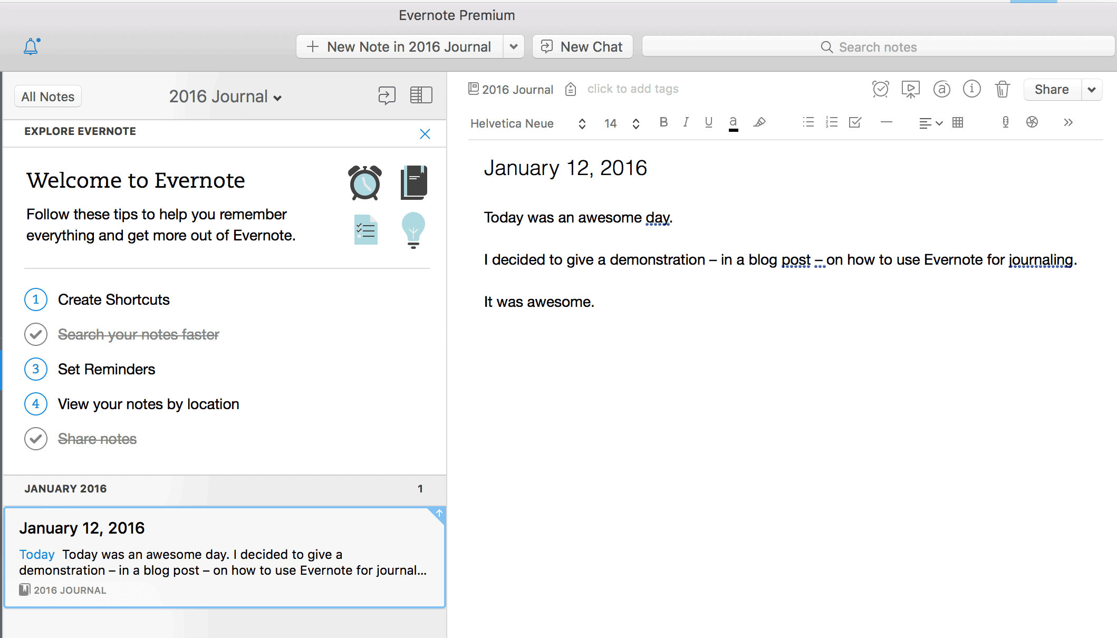Click step 4 circle for notes by location
Screen dimensions: 1117x638
coord(36,404)
